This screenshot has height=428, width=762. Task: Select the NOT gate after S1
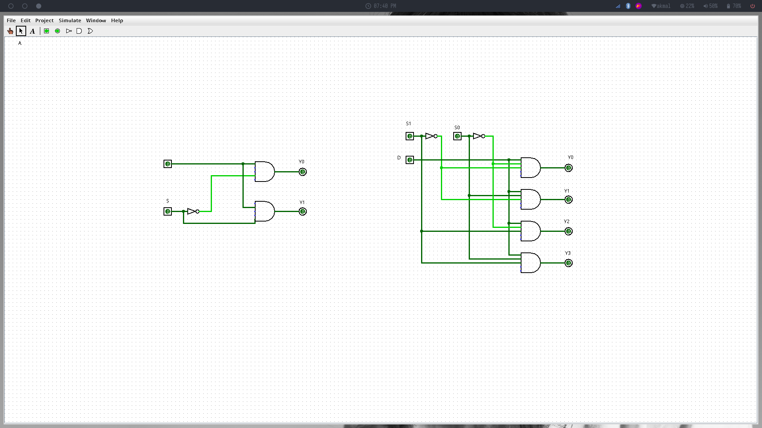coord(431,136)
